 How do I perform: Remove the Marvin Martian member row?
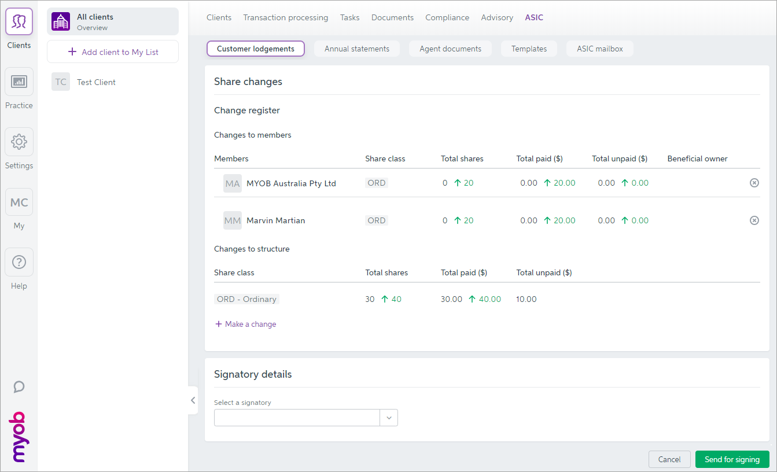754,220
